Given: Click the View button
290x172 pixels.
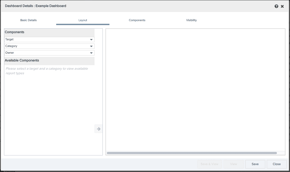Looking at the screenshot, I should (x=234, y=164).
